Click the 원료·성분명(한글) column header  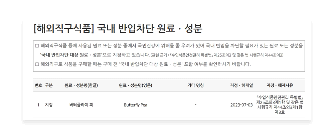tap(81, 85)
